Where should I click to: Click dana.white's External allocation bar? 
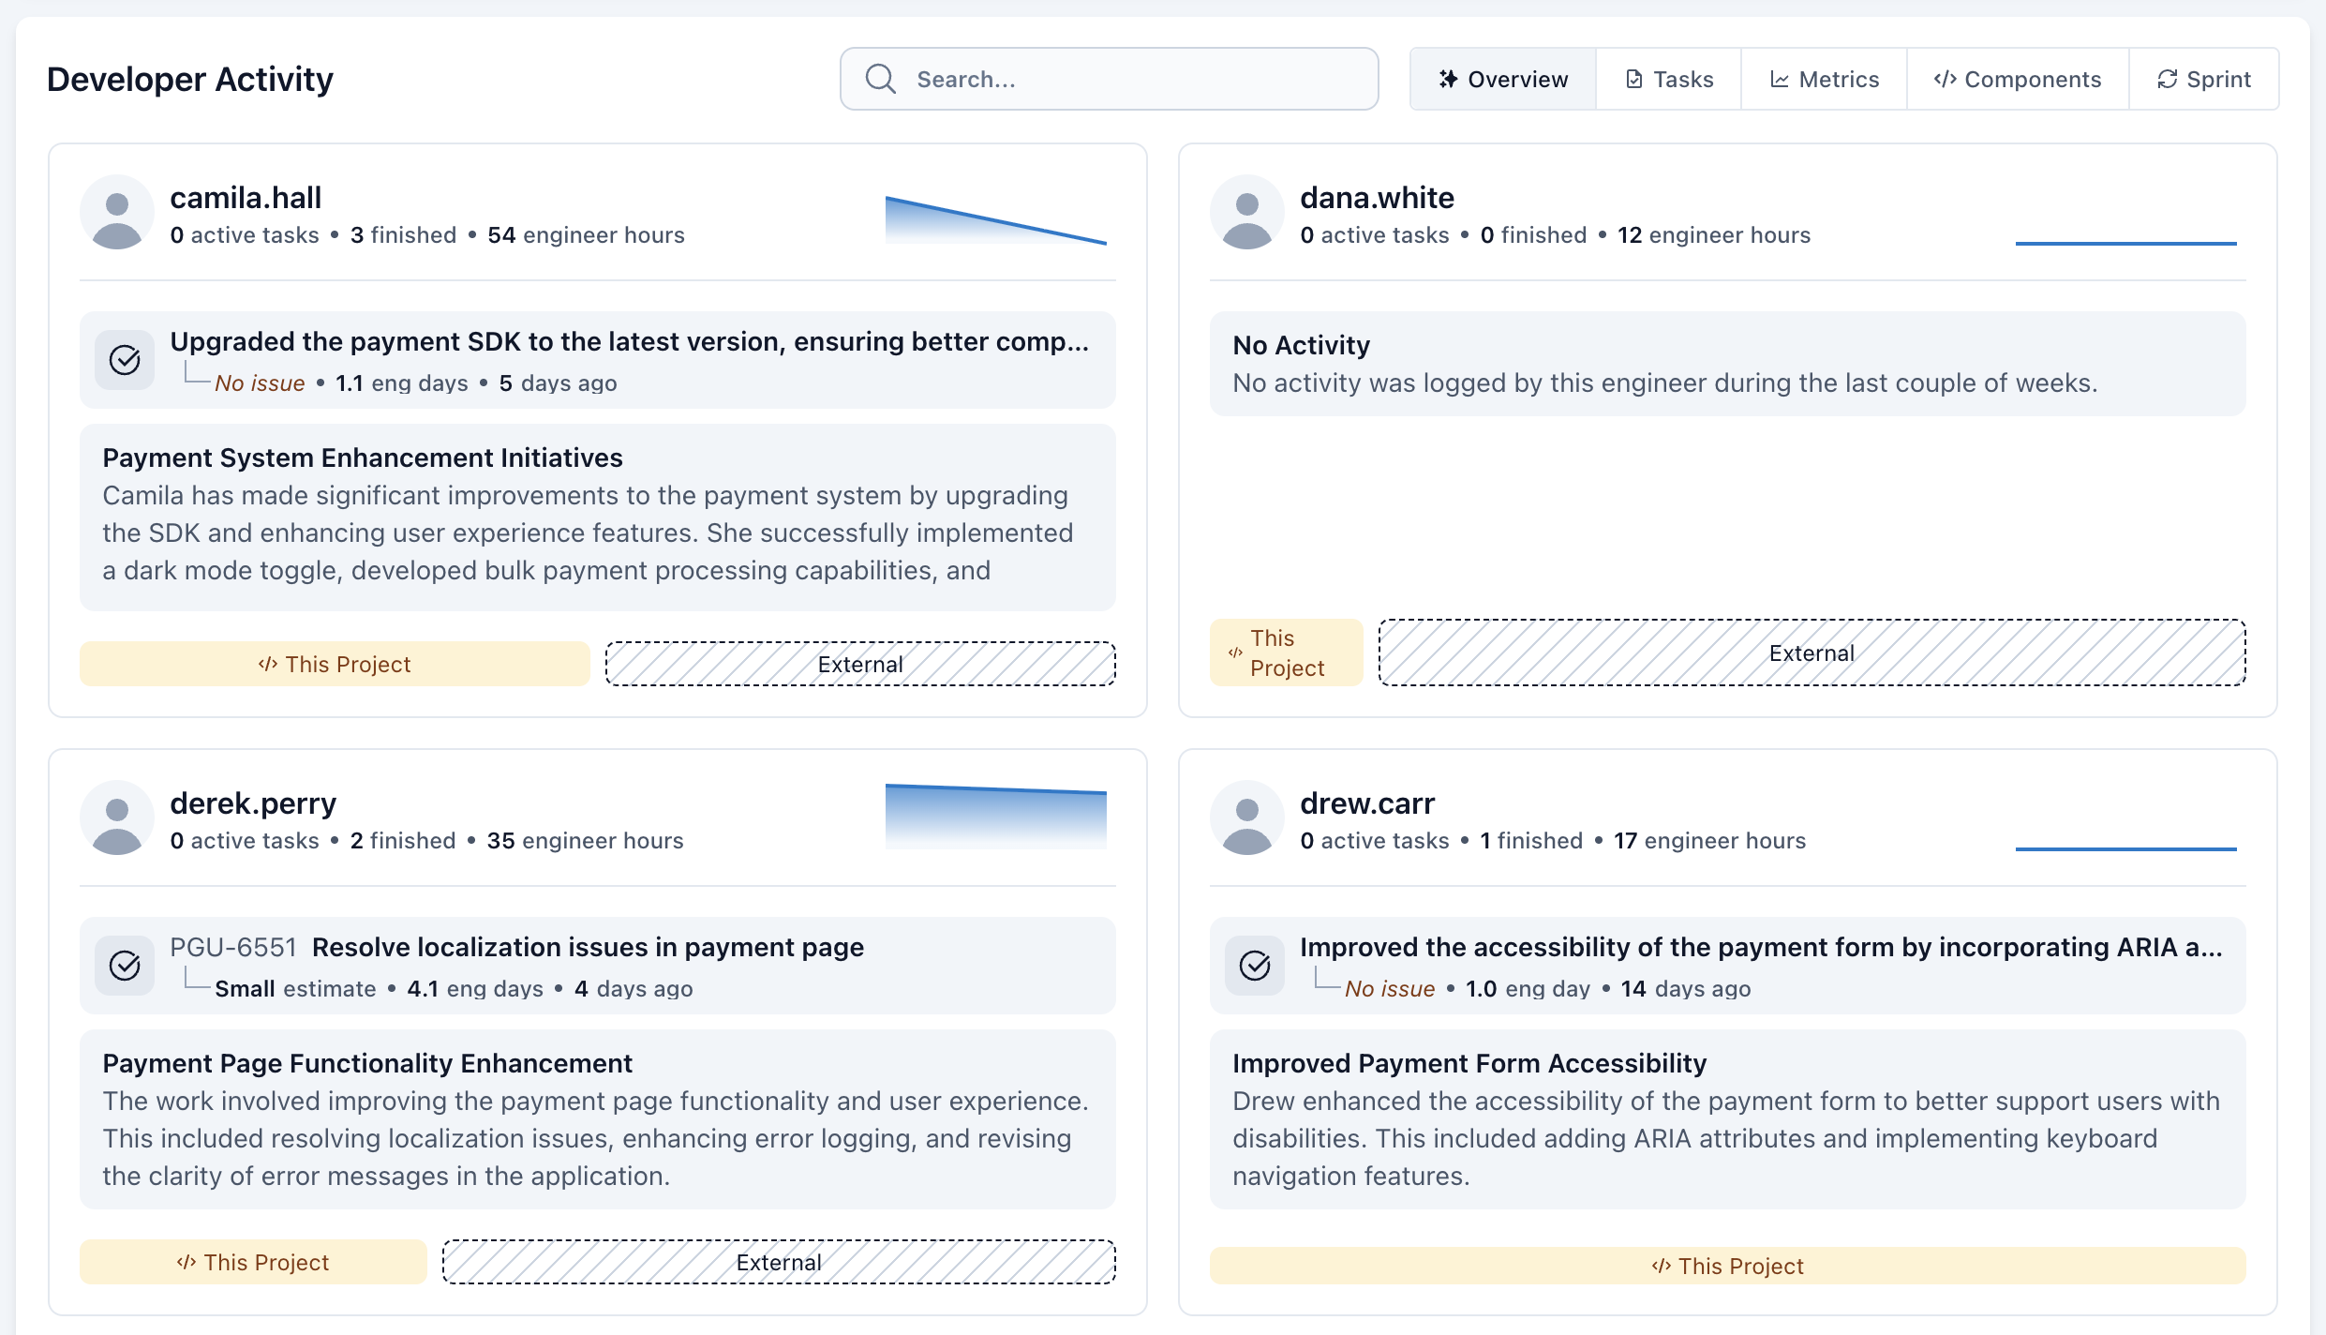(x=1812, y=652)
